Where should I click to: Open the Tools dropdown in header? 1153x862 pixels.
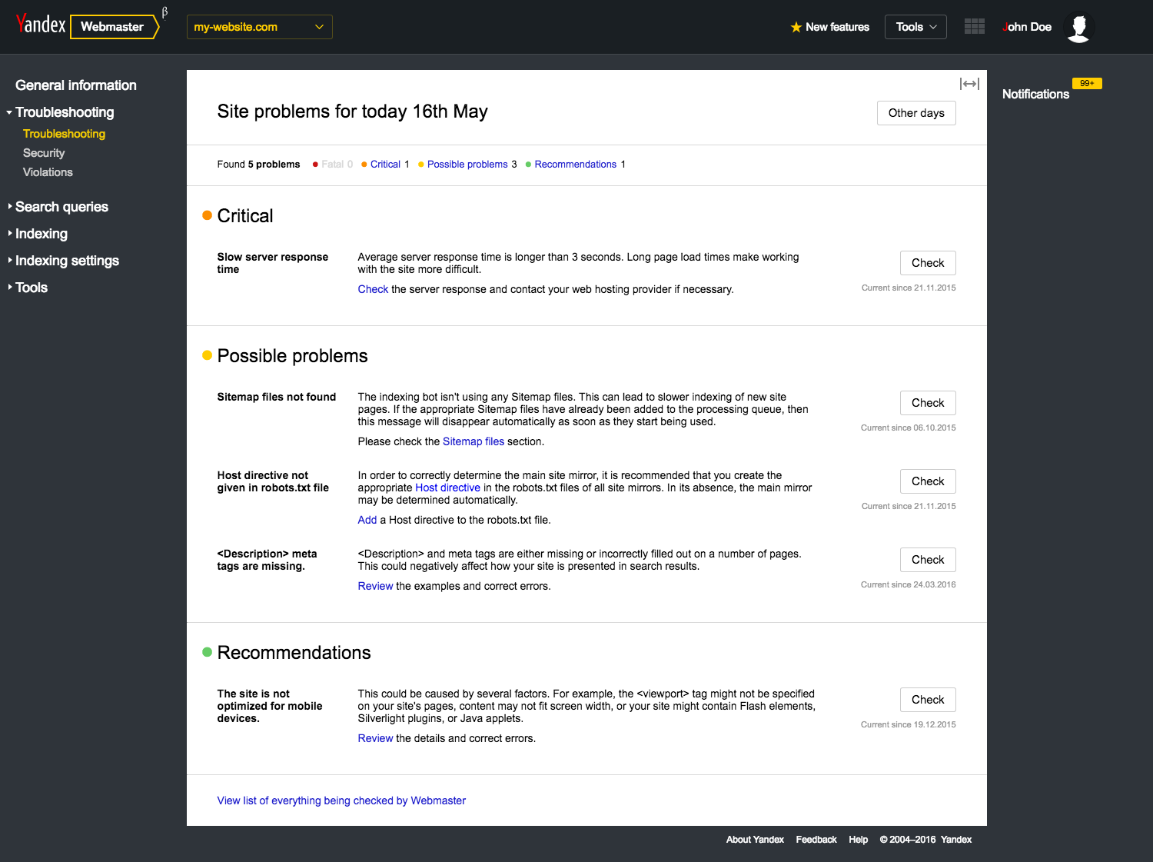pyautogui.click(x=915, y=27)
